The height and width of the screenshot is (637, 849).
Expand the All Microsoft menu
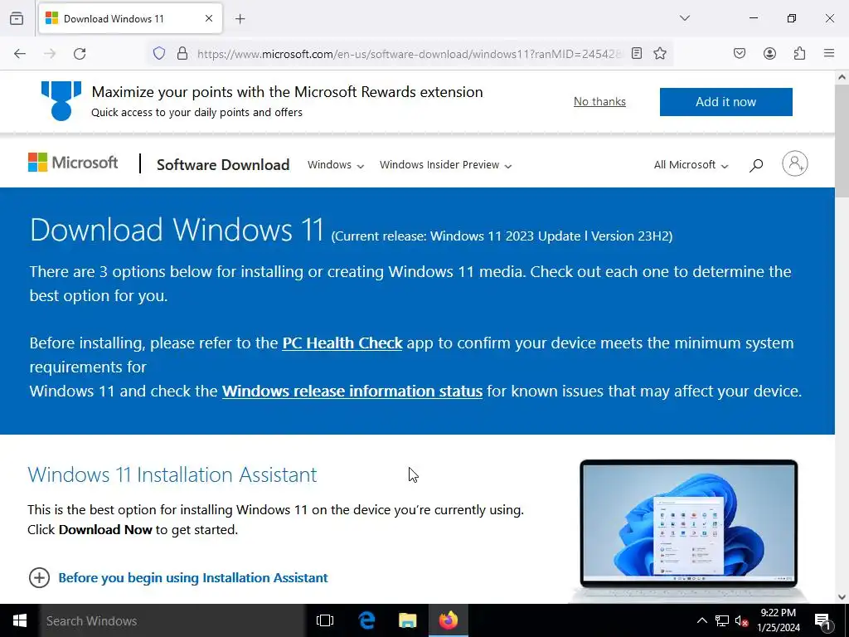point(691,165)
